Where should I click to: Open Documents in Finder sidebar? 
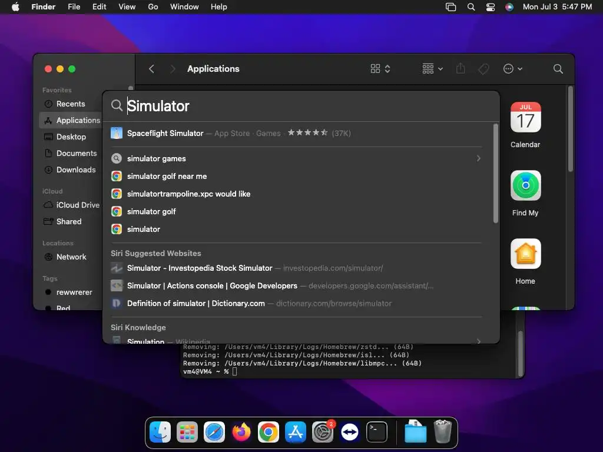(71, 154)
